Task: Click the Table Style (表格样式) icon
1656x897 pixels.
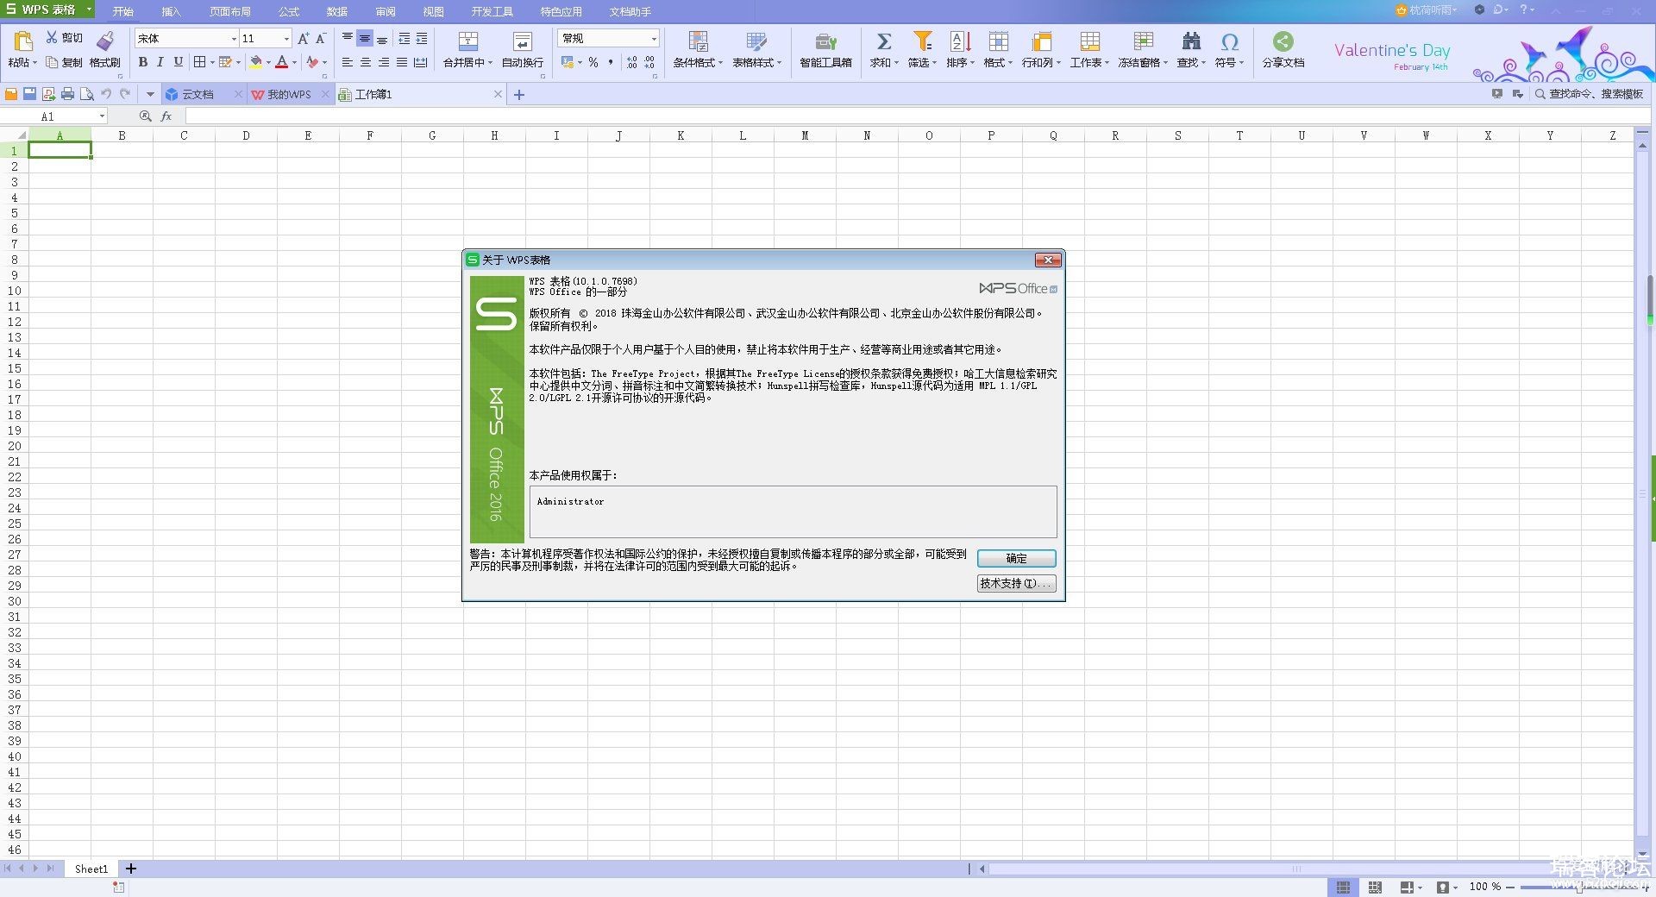Action: point(756,41)
